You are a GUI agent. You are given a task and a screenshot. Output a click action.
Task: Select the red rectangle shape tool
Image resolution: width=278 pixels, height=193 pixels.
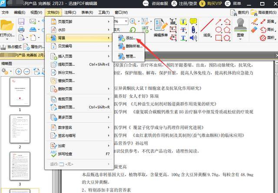pos(218,38)
